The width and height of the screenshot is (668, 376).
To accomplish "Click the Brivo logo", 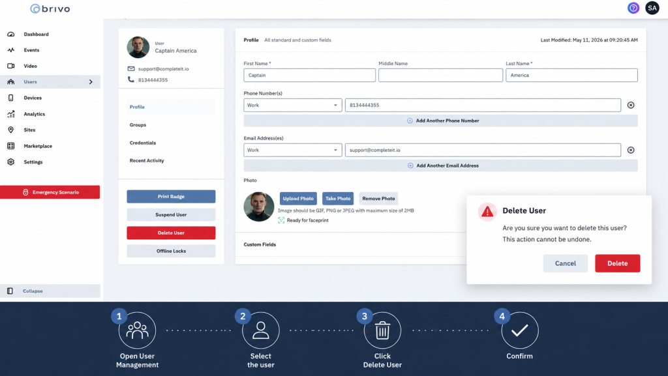I will (x=50, y=8).
